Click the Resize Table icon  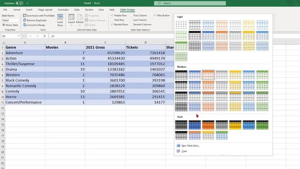pyautogui.click(x=4, y=25)
